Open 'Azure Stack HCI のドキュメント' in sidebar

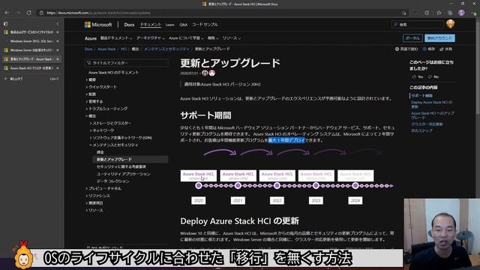point(113,73)
